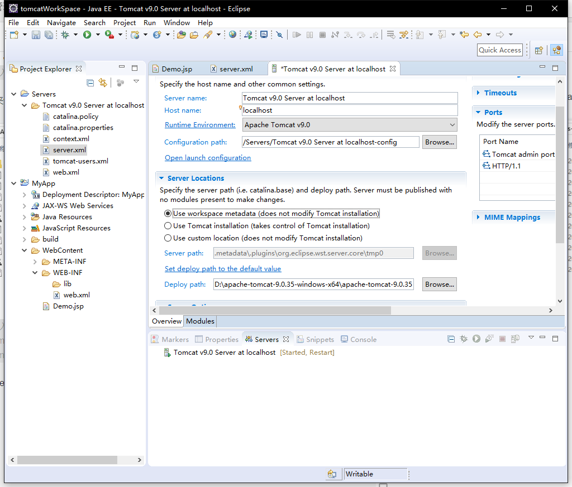This screenshot has width=572, height=487.
Task: Select Use workspace metadata option
Action: 168,214
